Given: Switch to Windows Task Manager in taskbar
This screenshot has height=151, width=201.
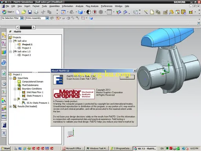Looking at the screenshot, I should [x=97, y=148].
